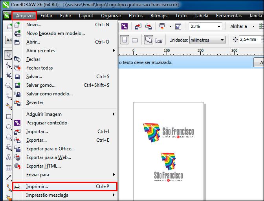This screenshot has height=201, width=264.
Task: Open the zoom level 23% dropdown
Action: pyautogui.click(x=219, y=26)
